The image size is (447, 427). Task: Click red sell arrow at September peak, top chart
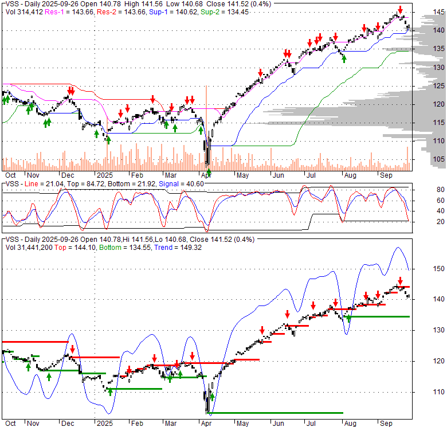[x=400, y=10]
